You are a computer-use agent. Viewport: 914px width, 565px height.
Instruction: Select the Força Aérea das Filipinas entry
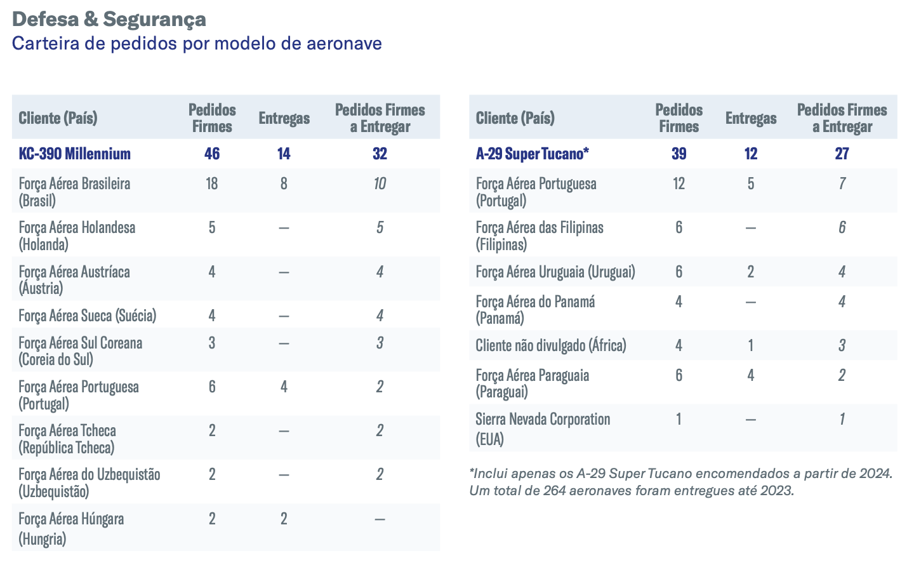point(540,236)
